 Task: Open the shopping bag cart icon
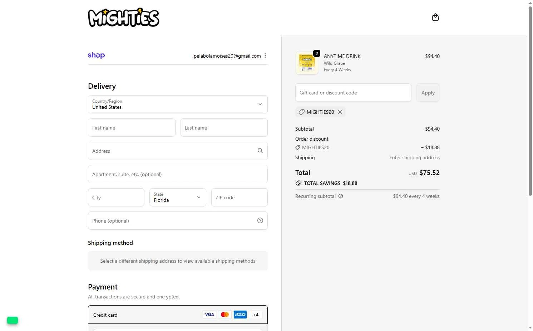pyautogui.click(x=435, y=17)
